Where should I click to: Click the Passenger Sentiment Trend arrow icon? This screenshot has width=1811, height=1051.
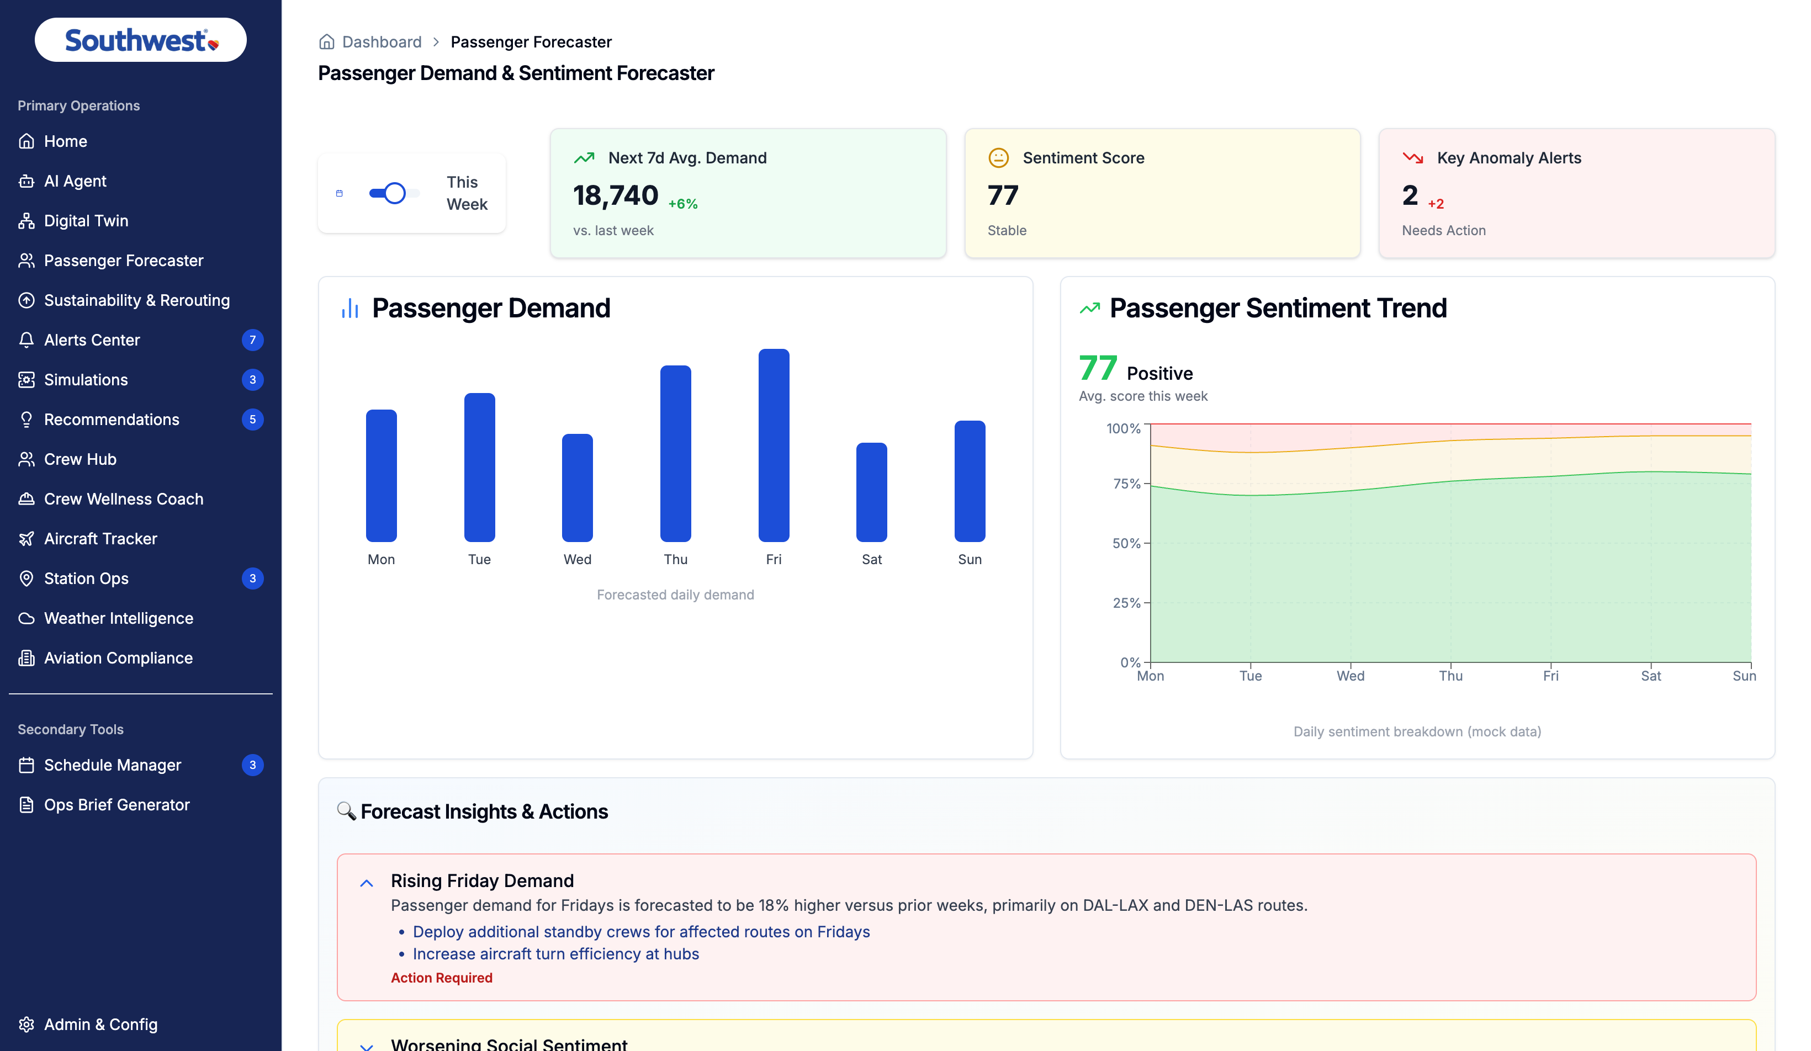(1089, 308)
